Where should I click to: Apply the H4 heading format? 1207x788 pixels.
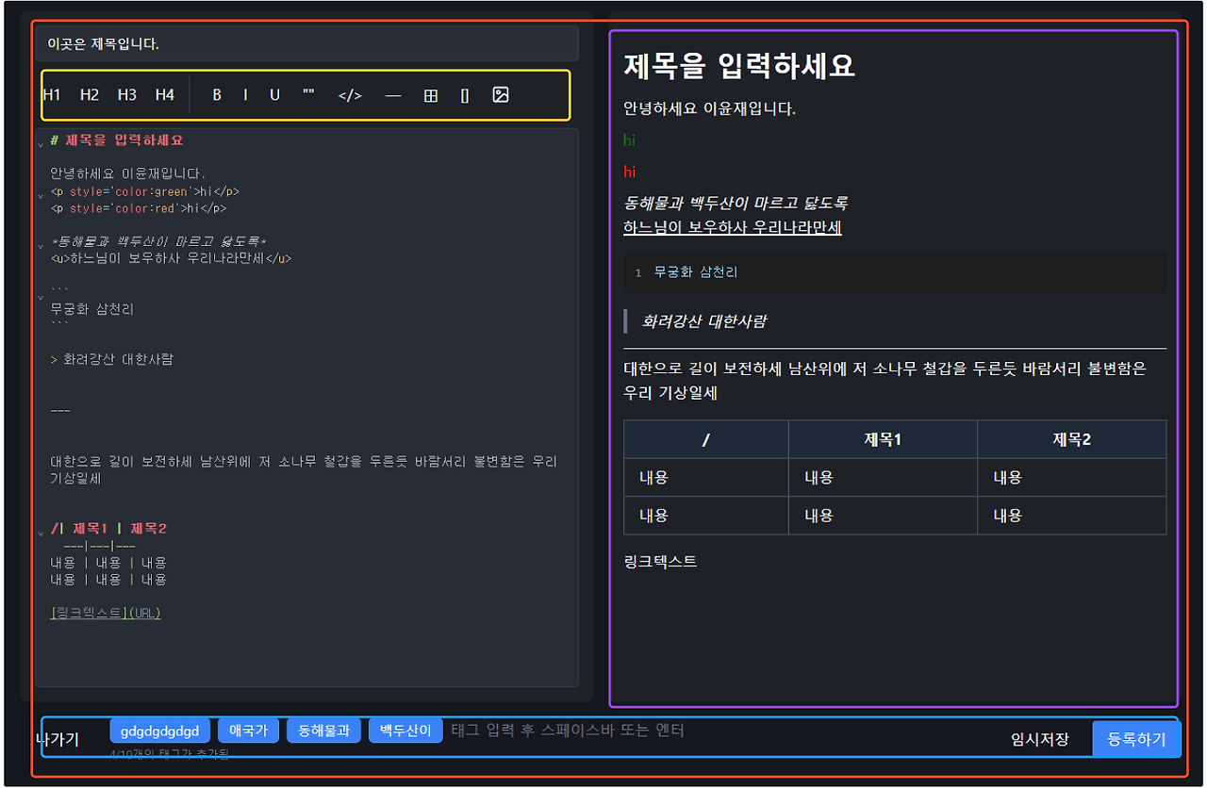165,94
